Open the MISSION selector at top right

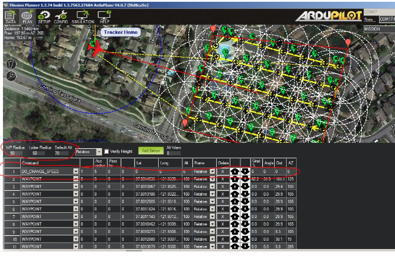point(379,29)
